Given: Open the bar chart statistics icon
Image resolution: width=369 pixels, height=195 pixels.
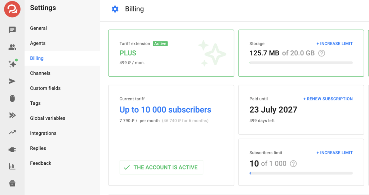Looking at the screenshot, I should (12, 166).
